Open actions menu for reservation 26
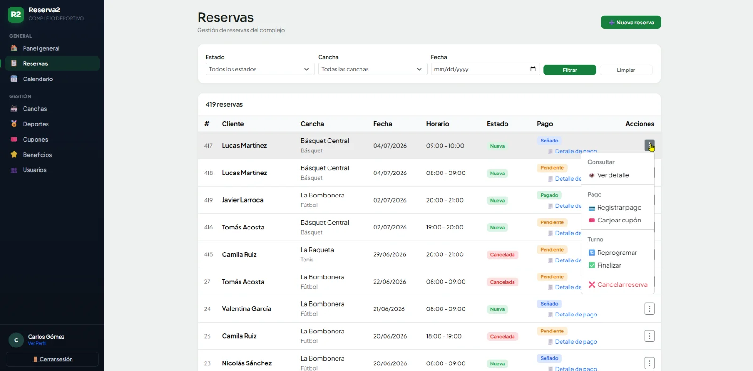The height and width of the screenshot is (371, 753). coord(649,336)
